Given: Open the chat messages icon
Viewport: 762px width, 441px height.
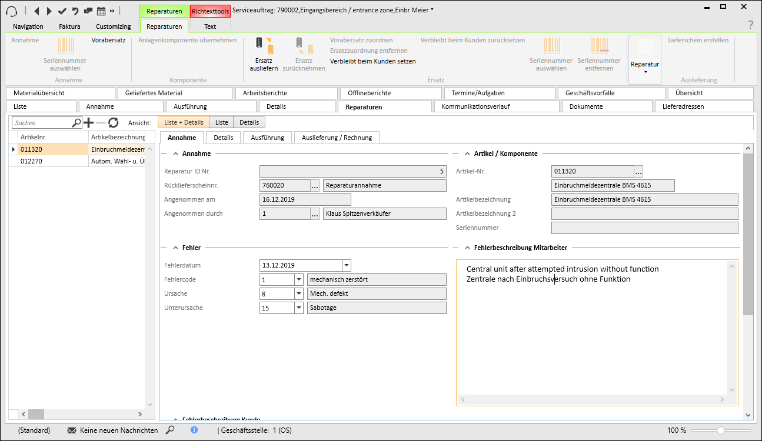Looking at the screenshot, I should (x=88, y=11).
